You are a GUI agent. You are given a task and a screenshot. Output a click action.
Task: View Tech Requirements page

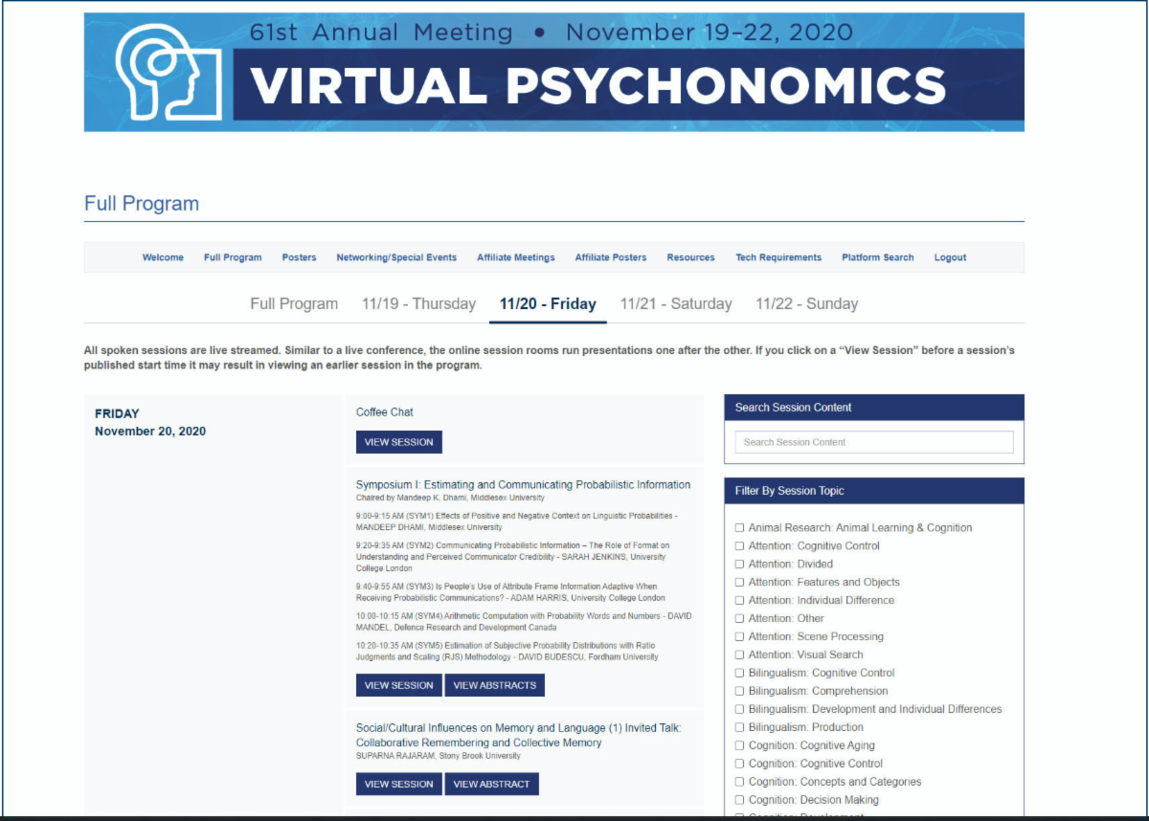(778, 257)
